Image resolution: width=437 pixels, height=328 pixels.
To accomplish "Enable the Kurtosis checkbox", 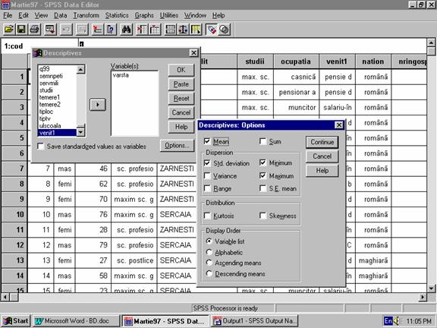I will pyautogui.click(x=207, y=216).
